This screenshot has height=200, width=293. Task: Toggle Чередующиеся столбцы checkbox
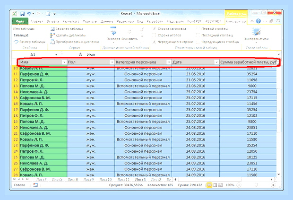198,42
